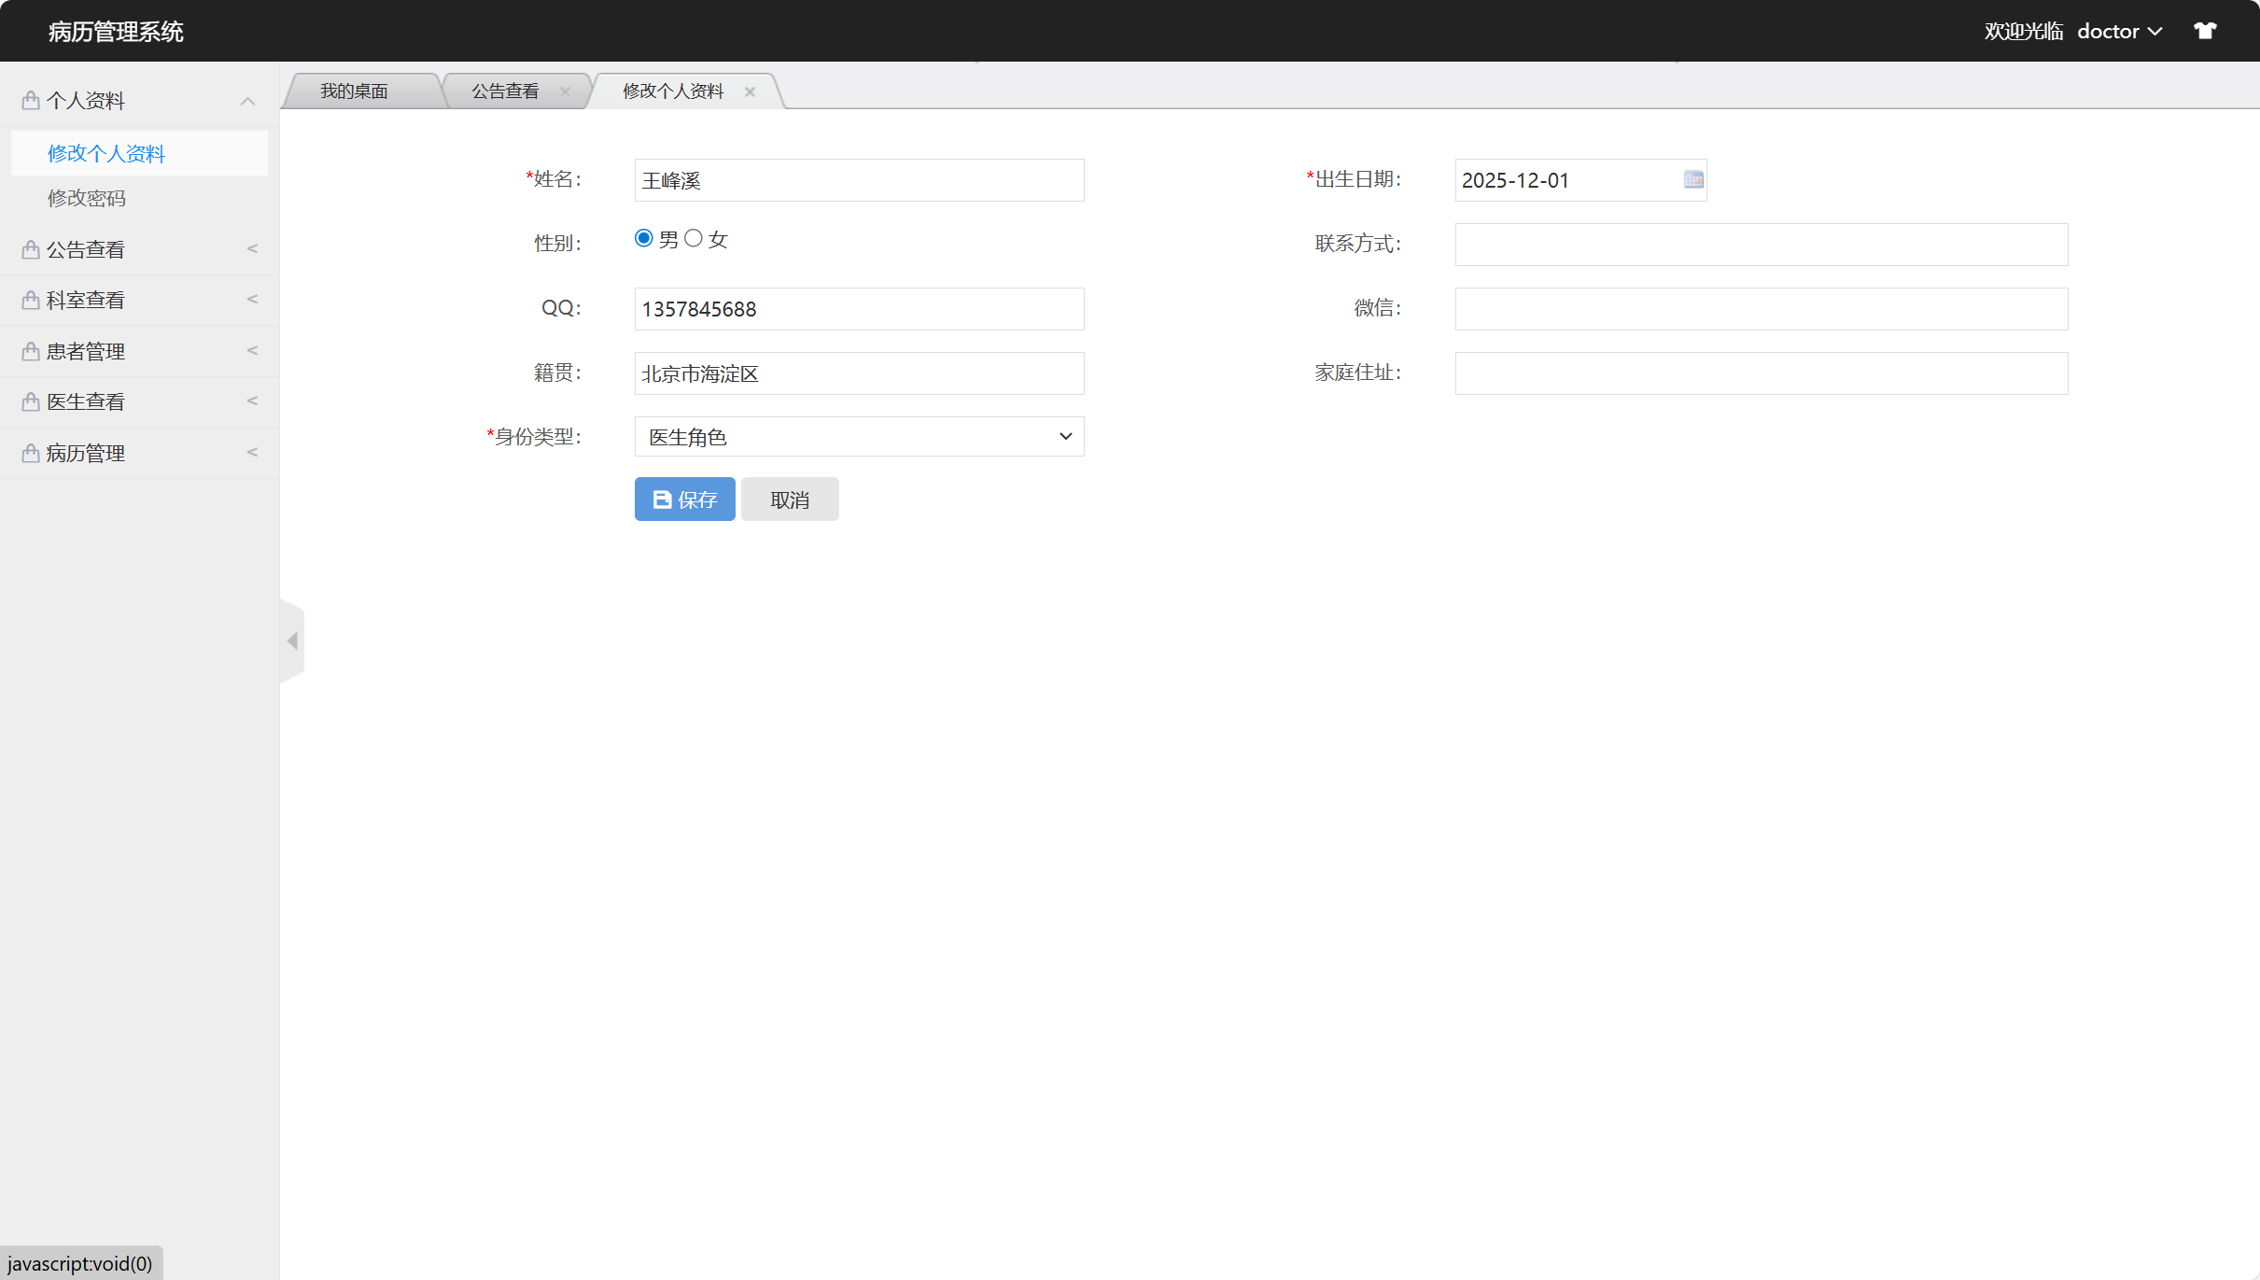Switch to the 公告查看 tab
The width and height of the screenshot is (2260, 1280).
504,90
